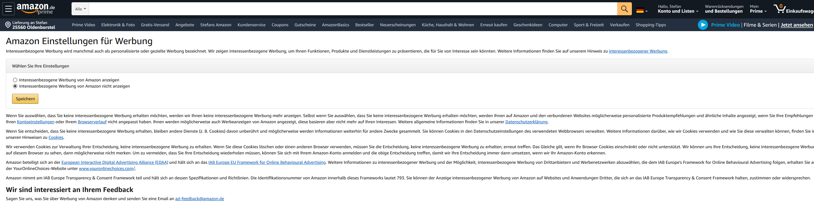Image resolution: width=814 pixels, height=216 pixels.
Task: Open Stefans Amazon nav item
Action: click(216, 25)
